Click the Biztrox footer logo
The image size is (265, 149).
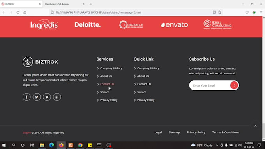click(x=40, y=62)
